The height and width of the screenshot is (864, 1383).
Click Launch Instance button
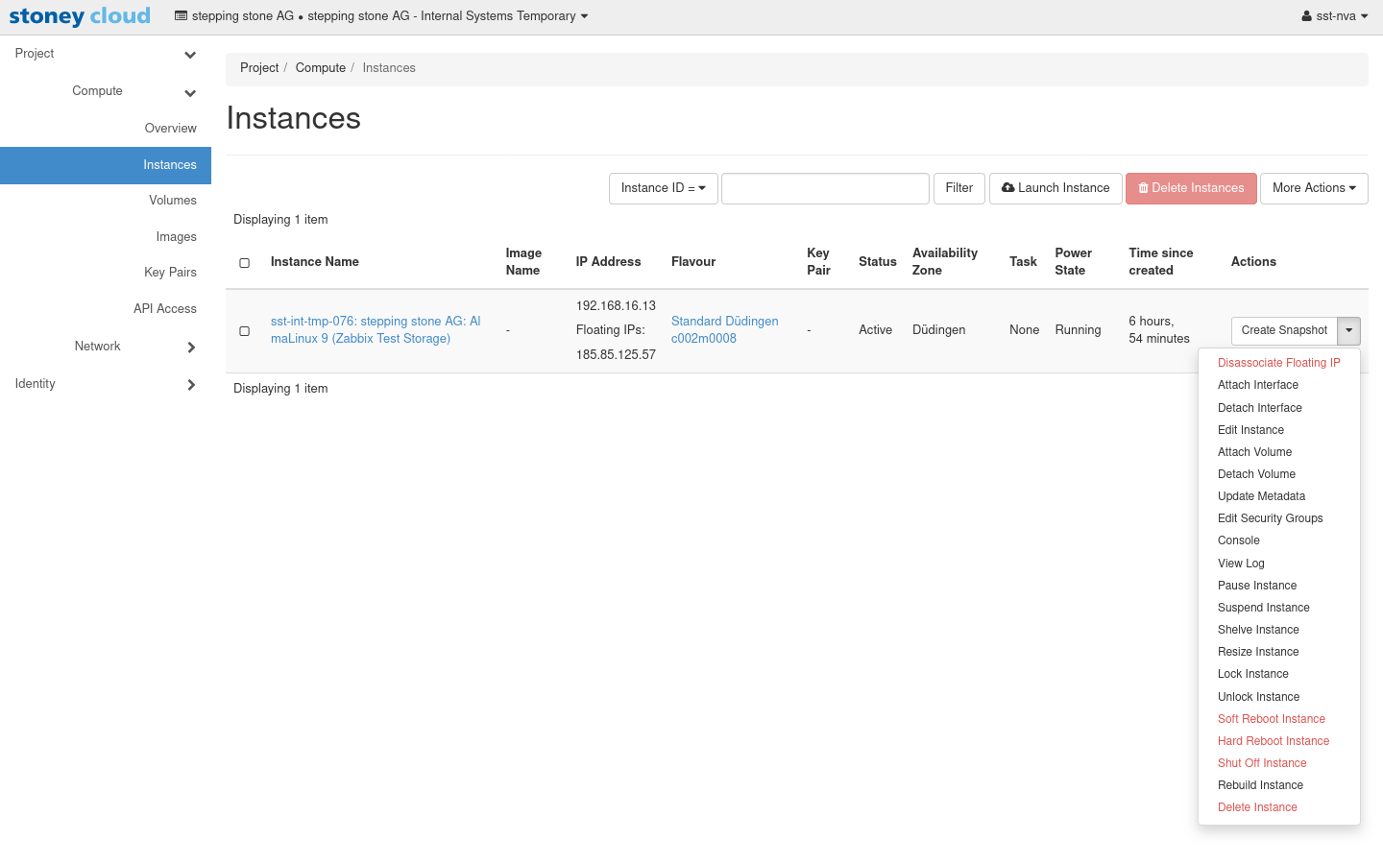[1055, 188]
